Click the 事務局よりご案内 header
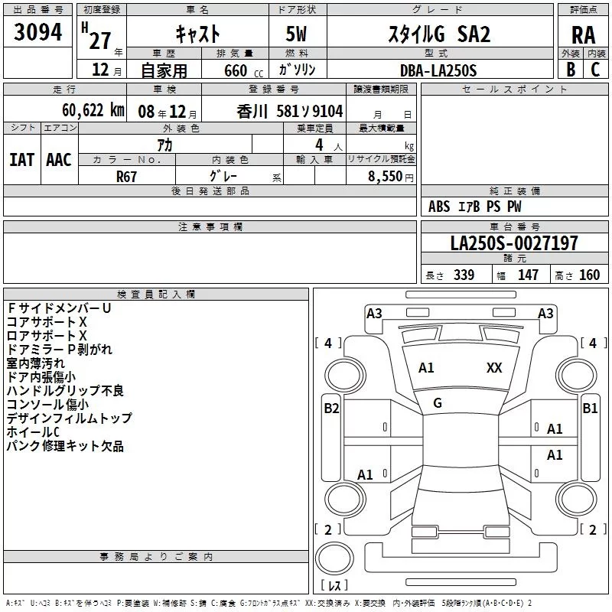The height and width of the screenshot is (612, 612). click(156, 557)
